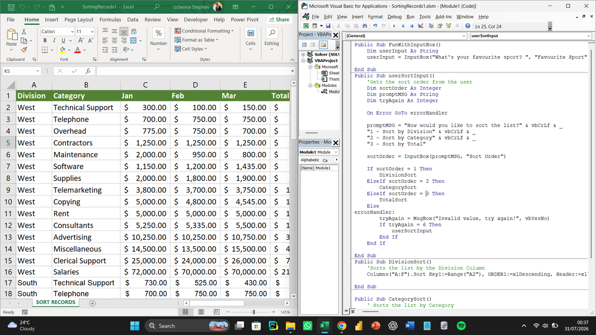Open Project Explorer icon in VBA toolbar
Viewport: 596px width, 335px height.
tap(431, 26)
